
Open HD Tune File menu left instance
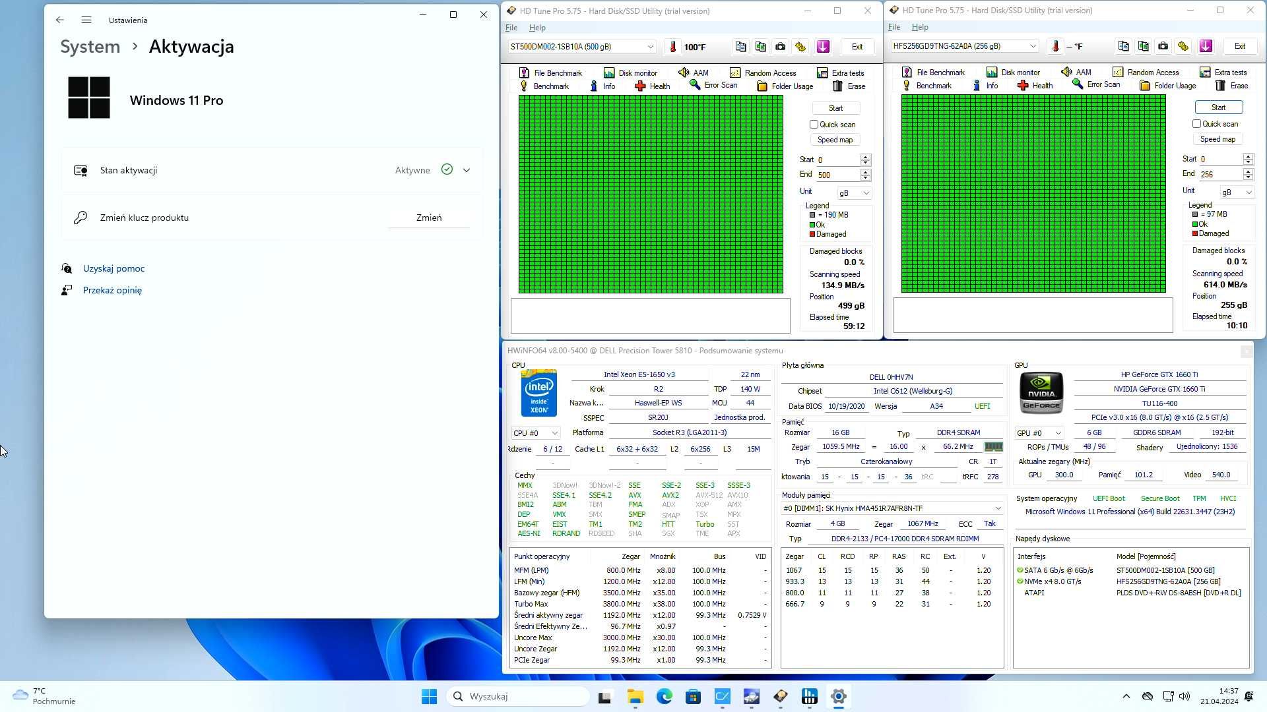(511, 27)
